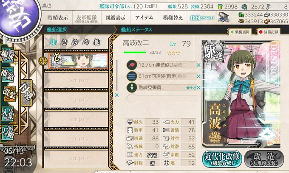Screen dimensions: 289x173
Task: Open the 任務 quest menu
Action: [202, 18]
